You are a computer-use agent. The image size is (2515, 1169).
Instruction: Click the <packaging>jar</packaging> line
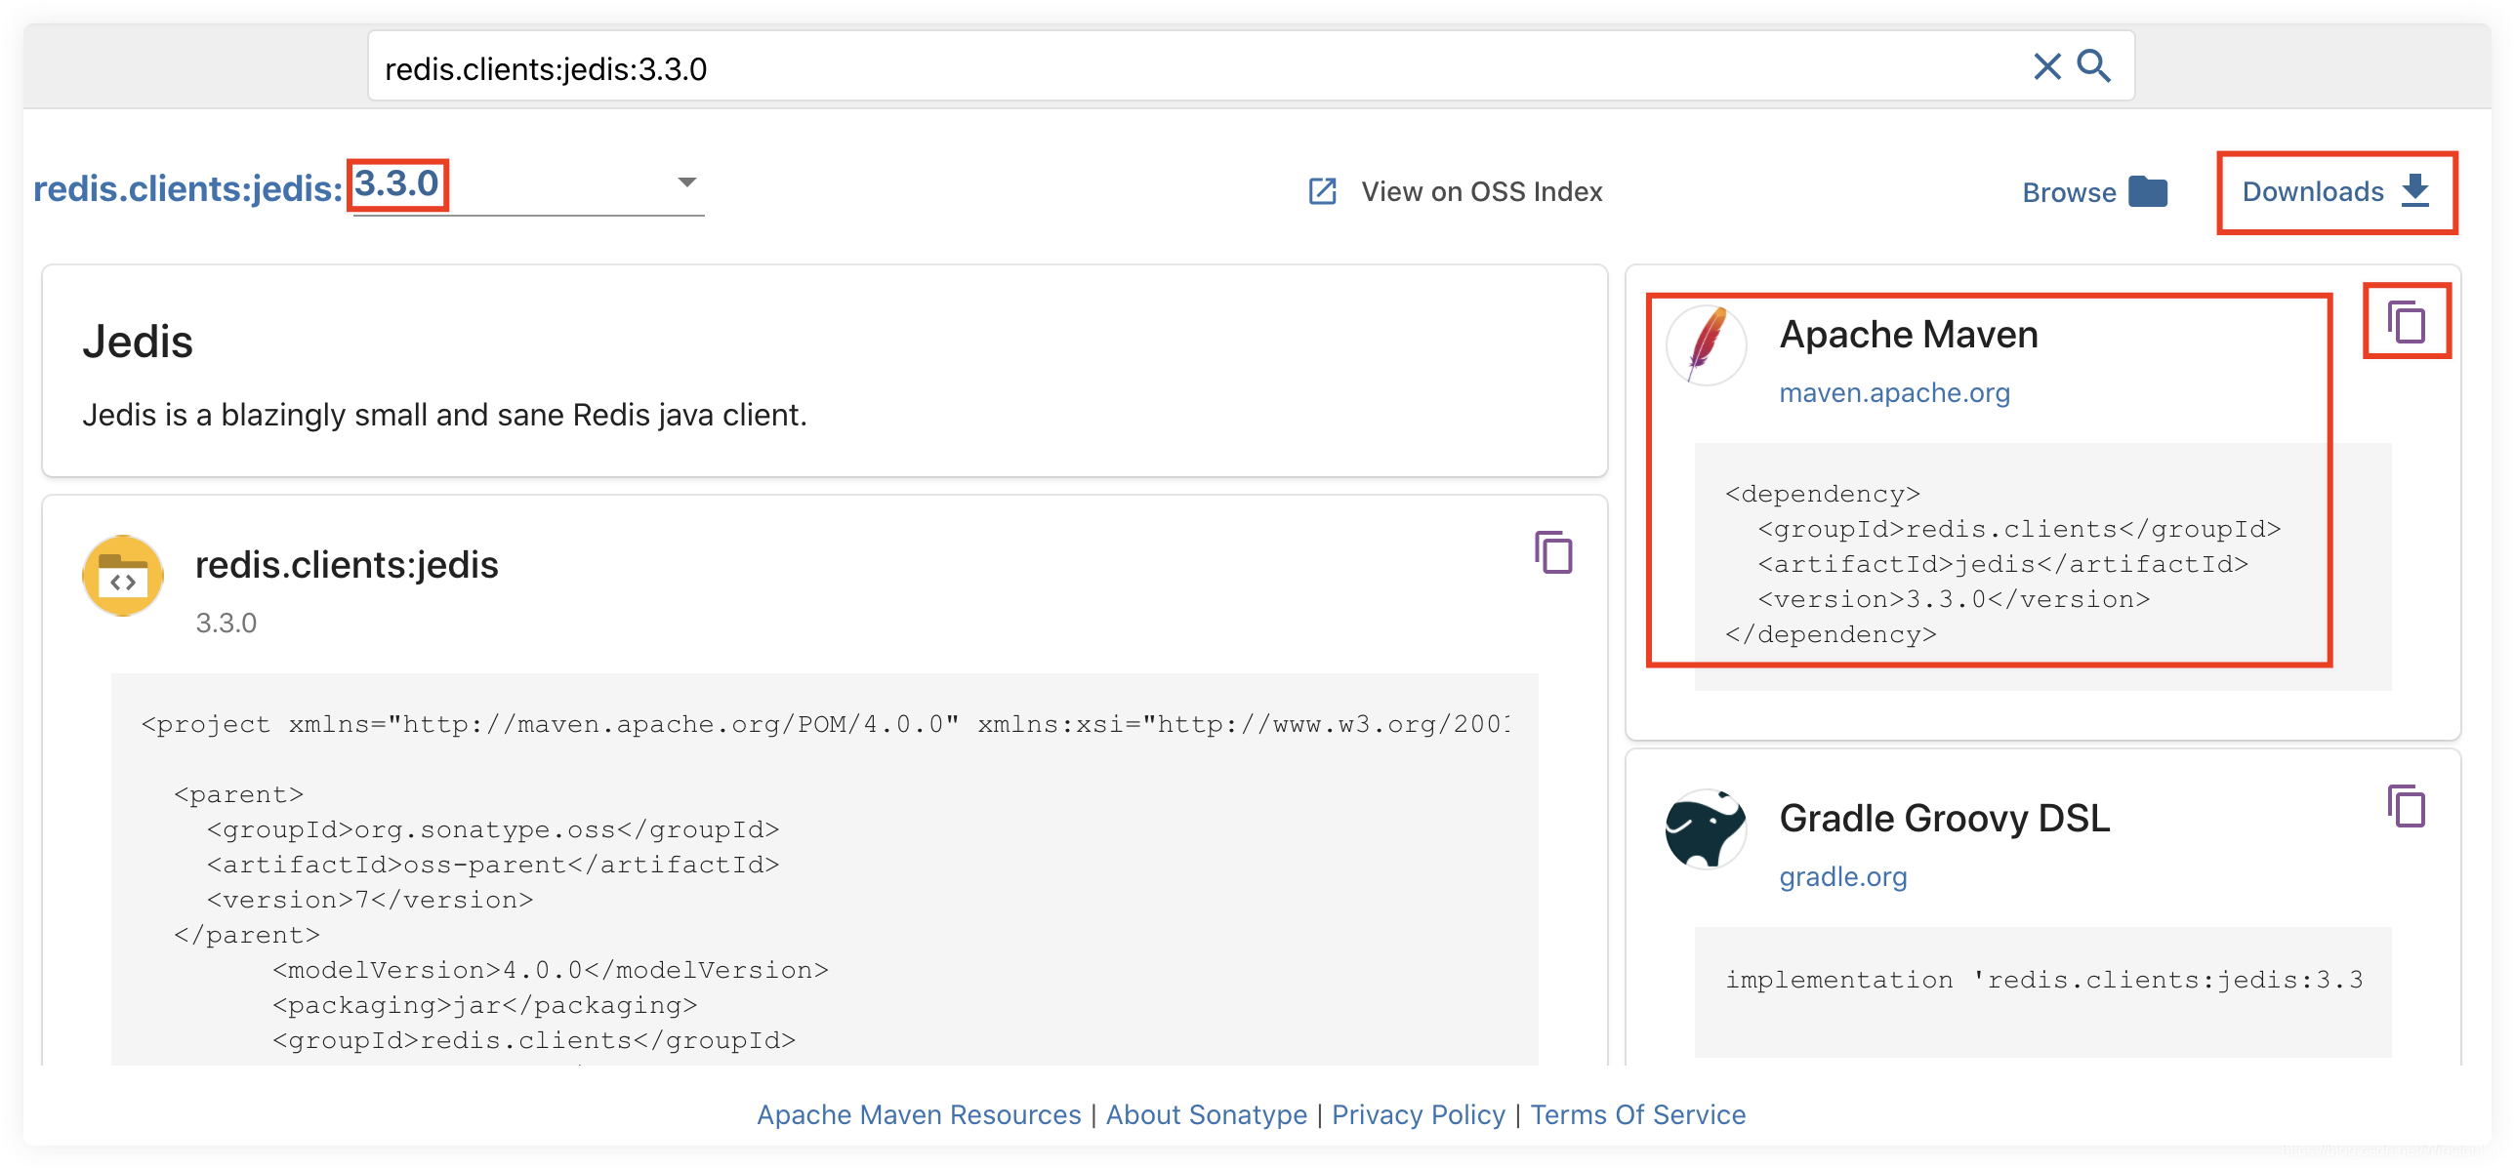485,1005
